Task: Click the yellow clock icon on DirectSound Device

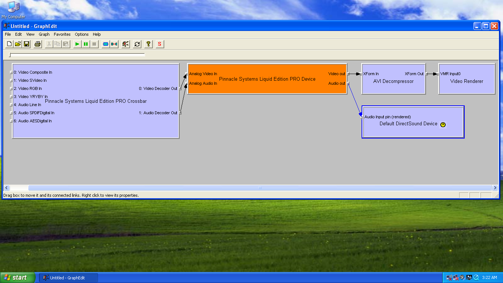Action: coord(443,125)
